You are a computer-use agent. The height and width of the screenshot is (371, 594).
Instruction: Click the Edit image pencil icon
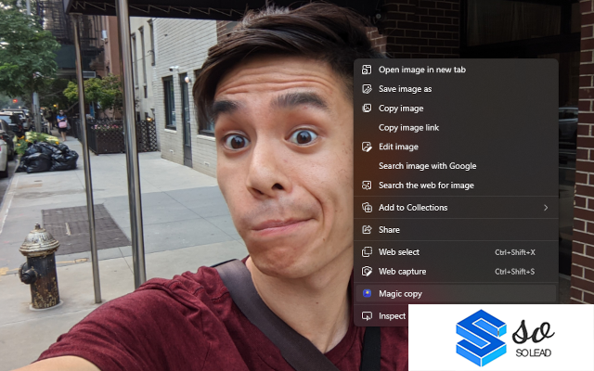tap(367, 147)
